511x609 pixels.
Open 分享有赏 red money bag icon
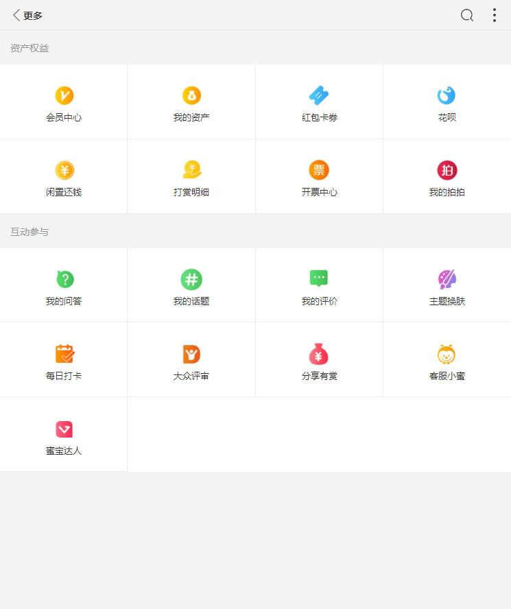(319, 354)
